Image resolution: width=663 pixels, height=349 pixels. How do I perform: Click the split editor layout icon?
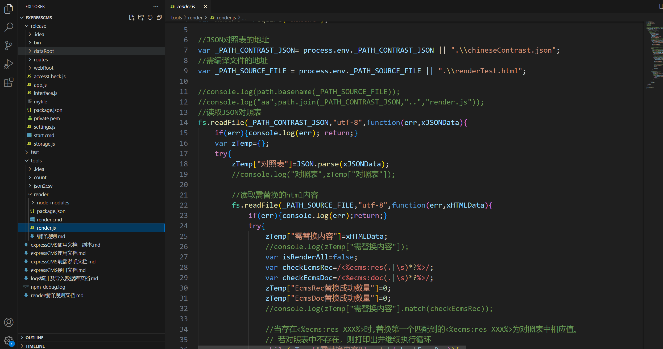(661, 6)
